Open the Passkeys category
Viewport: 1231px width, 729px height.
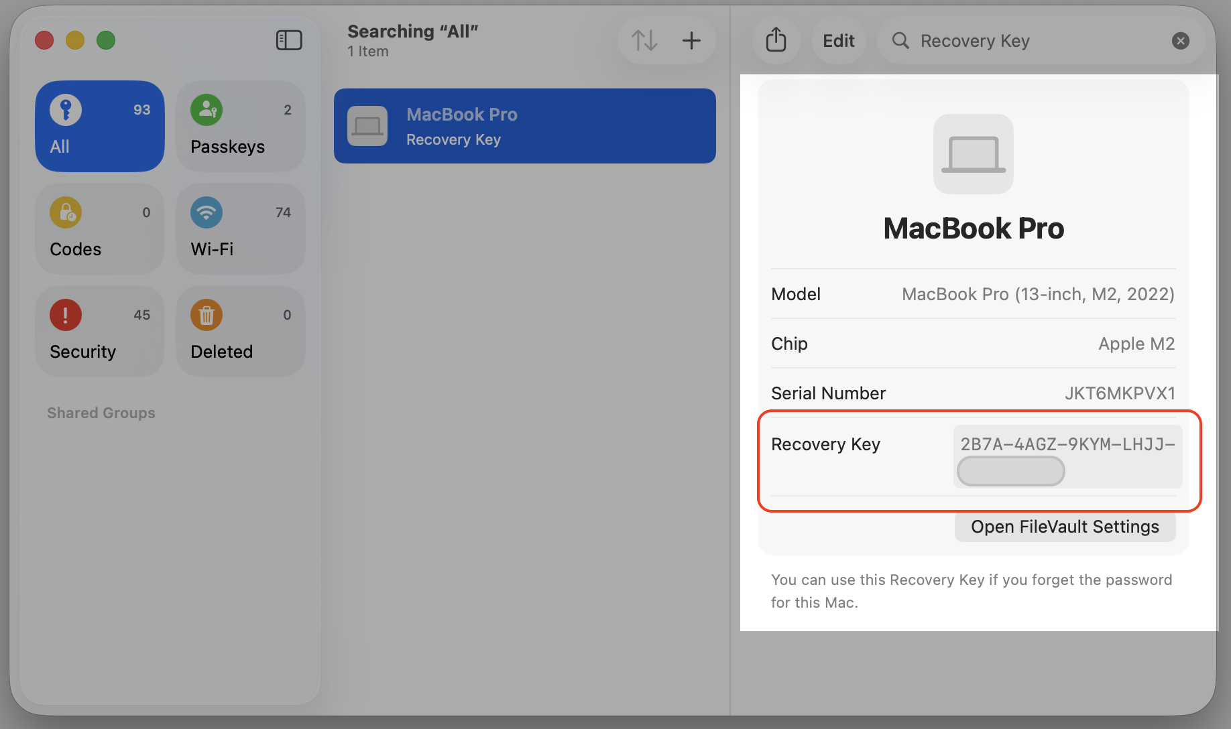point(241,126)
